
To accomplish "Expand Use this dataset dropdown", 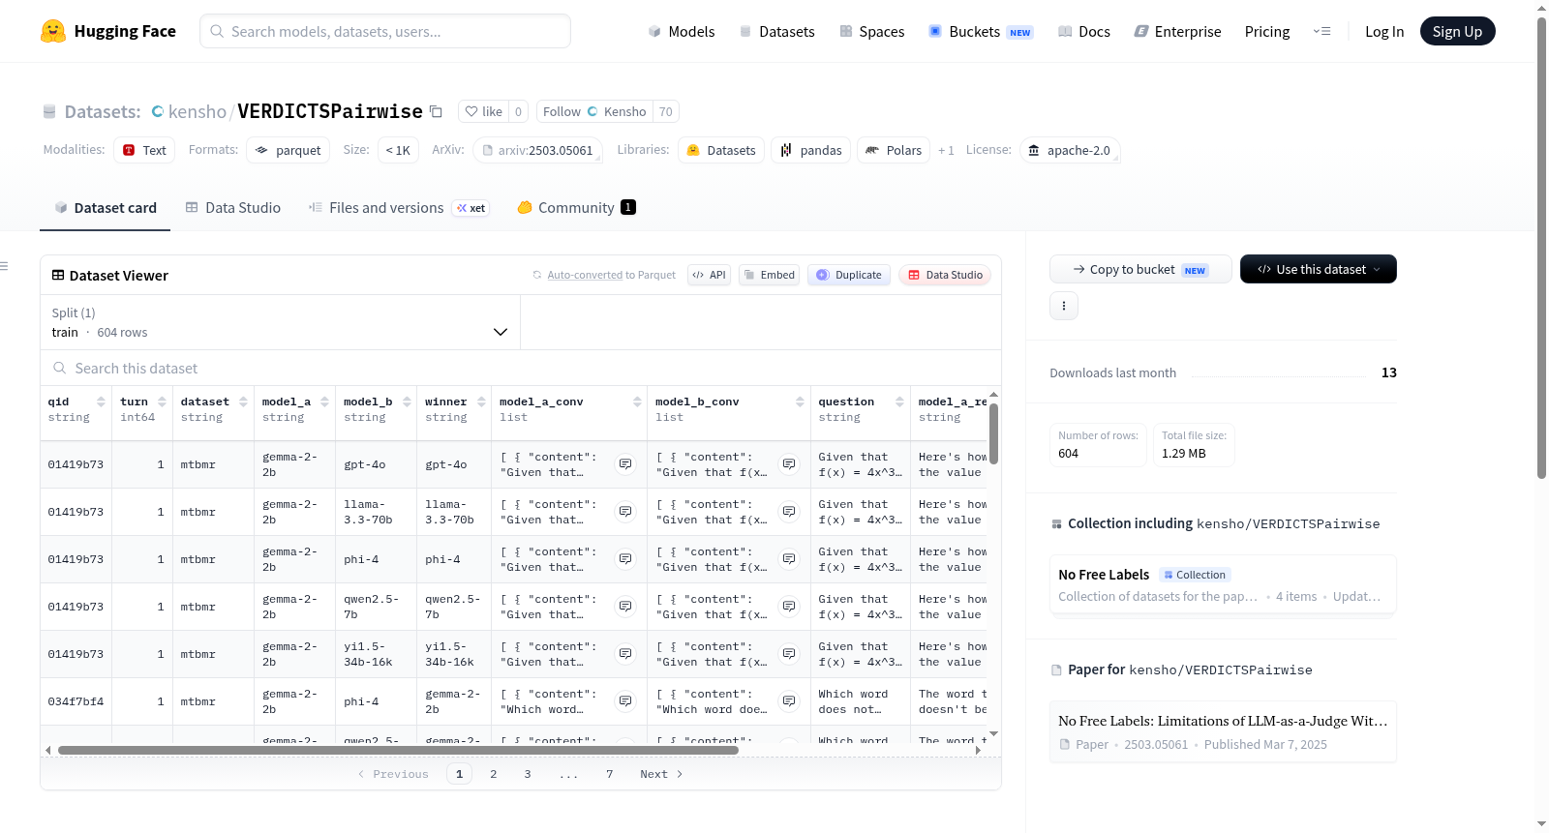I will pos(1319,269).
